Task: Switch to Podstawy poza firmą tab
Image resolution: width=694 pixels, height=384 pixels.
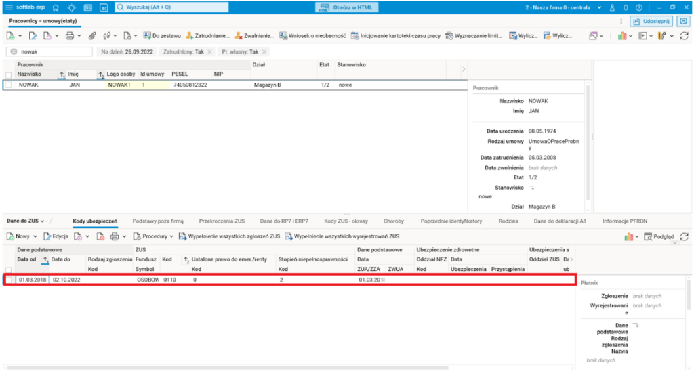Action: 157,221
